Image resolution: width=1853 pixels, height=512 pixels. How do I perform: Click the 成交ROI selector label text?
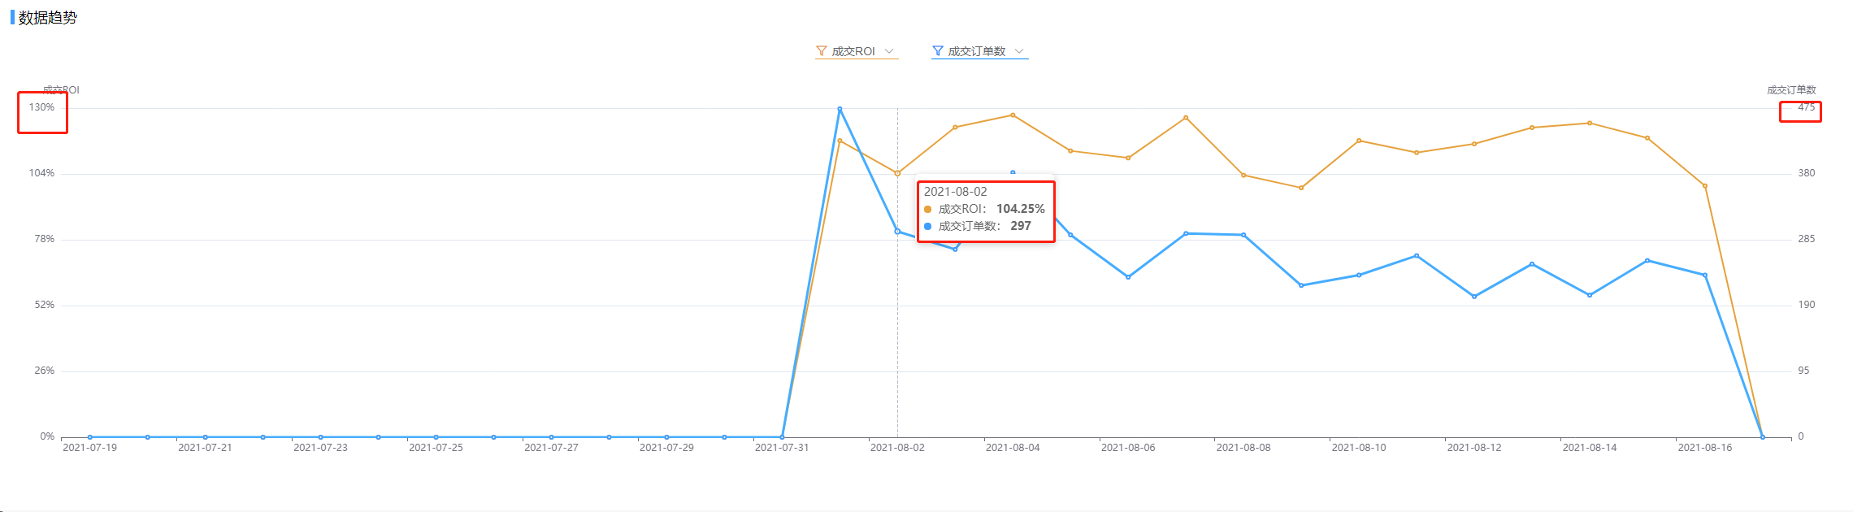pos(853,51)
